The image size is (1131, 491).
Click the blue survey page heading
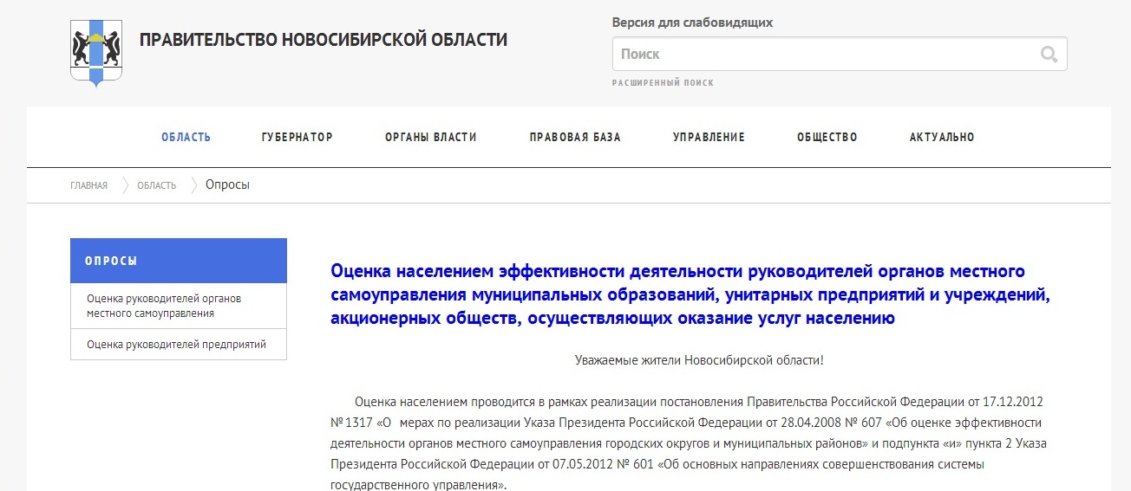(690, 294)
